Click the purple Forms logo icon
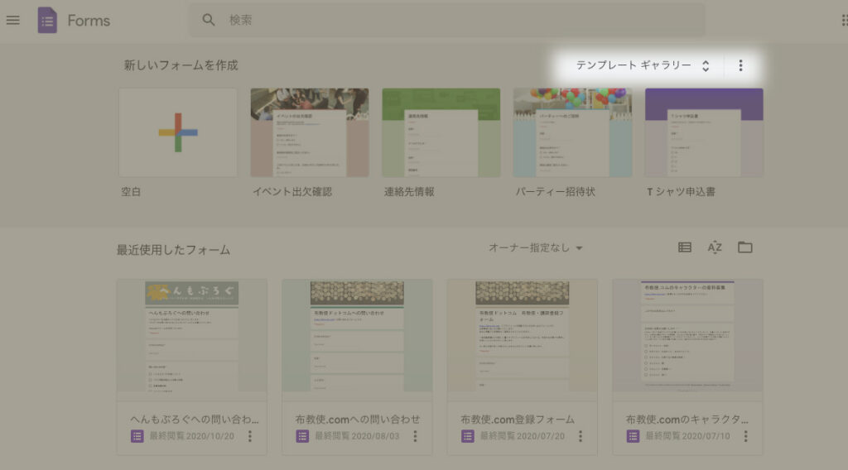Image resolution: width=848 pixels, height=470 pixels. (47, 21)
